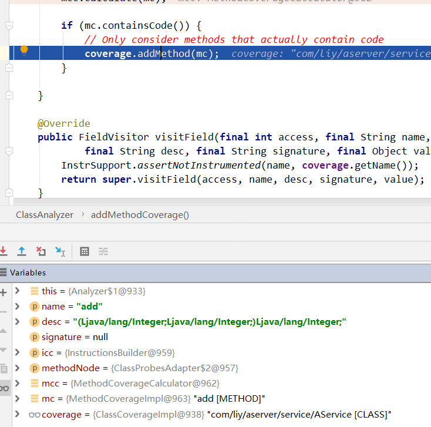Select the 'signature = null' variable row

coord(75,337)
